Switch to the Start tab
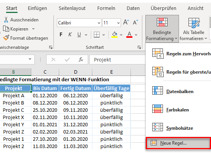The height and width of the screenshot is (153, 211). [11, 8]
